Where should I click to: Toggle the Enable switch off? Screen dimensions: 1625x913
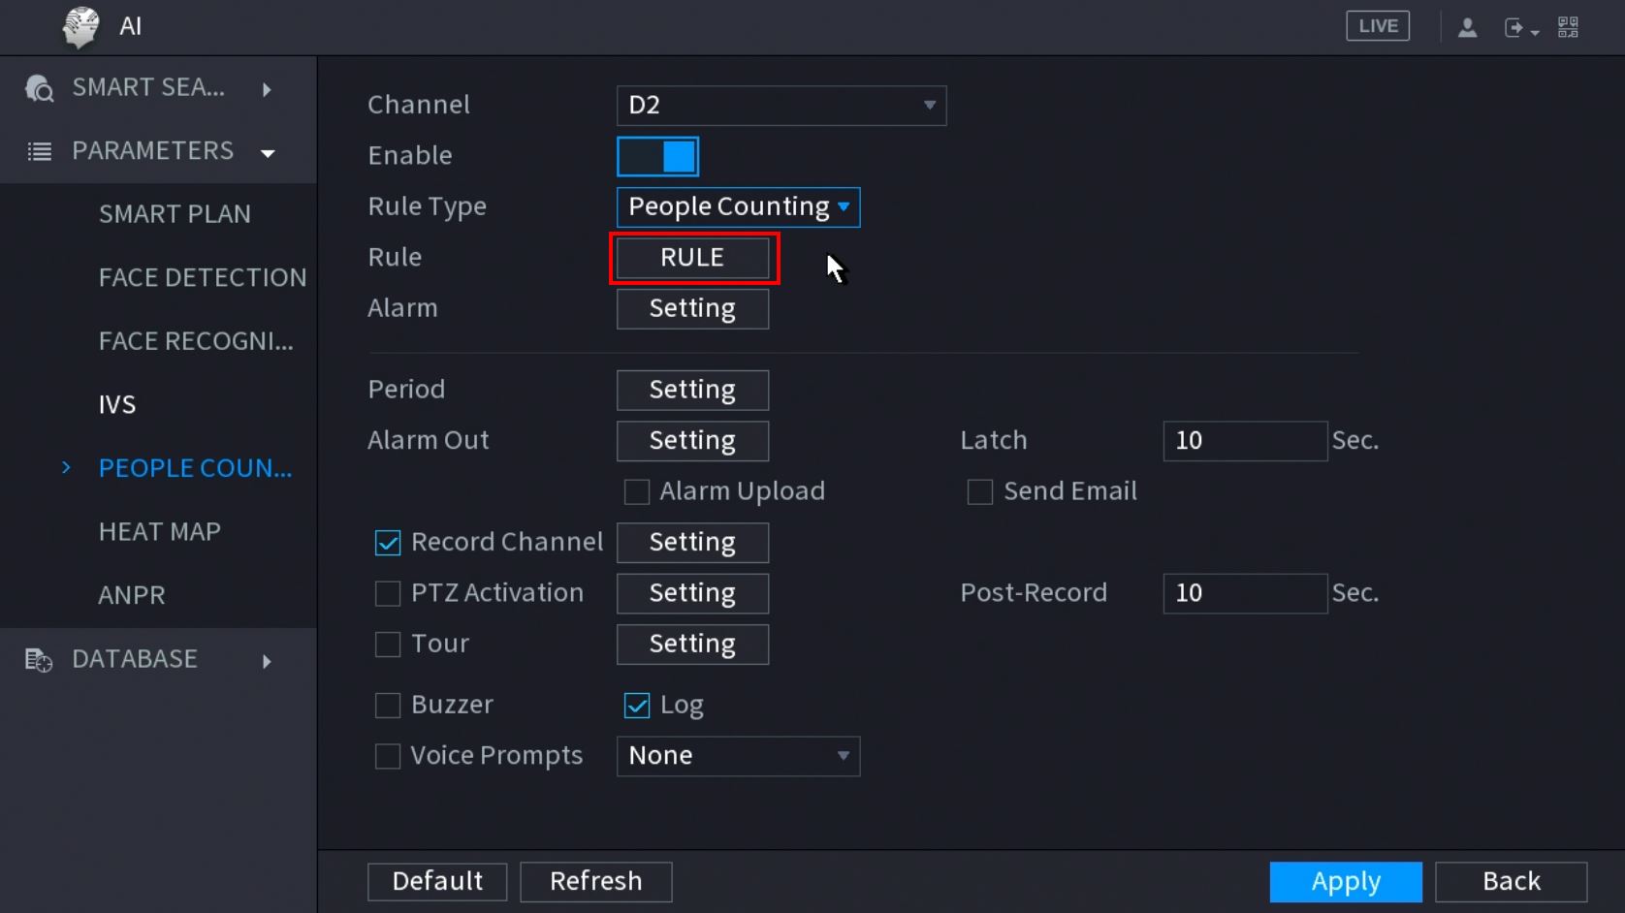[657, 156]
